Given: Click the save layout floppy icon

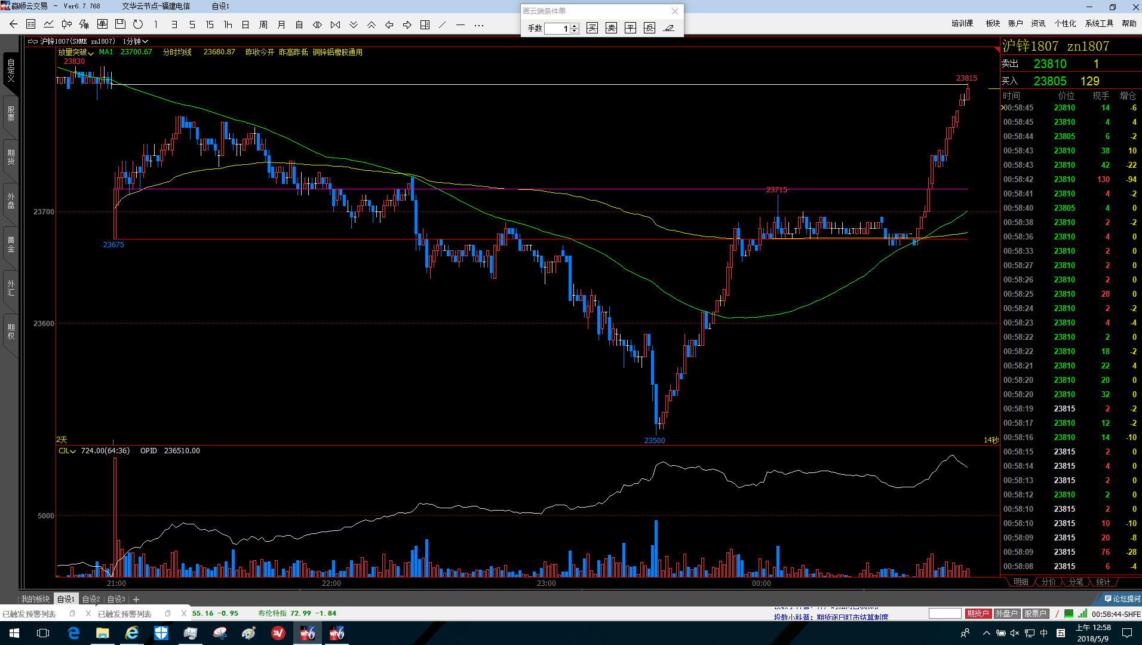Looking at the screenshot, I should [120, 24].
